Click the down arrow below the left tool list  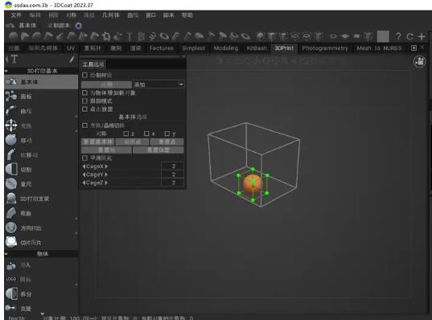(42, 314)
